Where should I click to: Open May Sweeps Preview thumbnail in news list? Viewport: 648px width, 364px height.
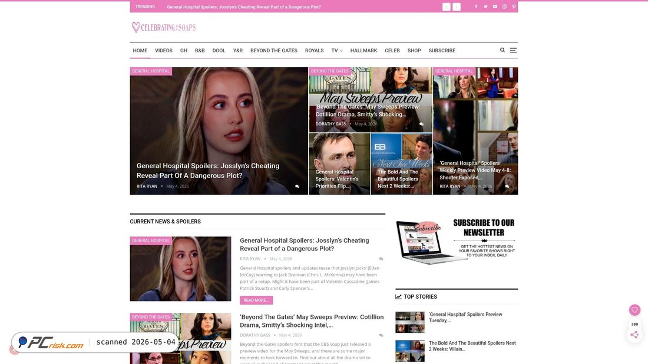click(181, 338)
